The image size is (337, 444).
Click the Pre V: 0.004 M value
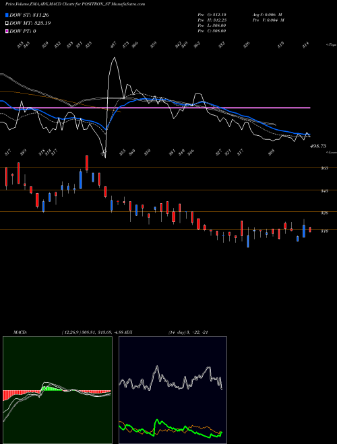click(268, 20)
